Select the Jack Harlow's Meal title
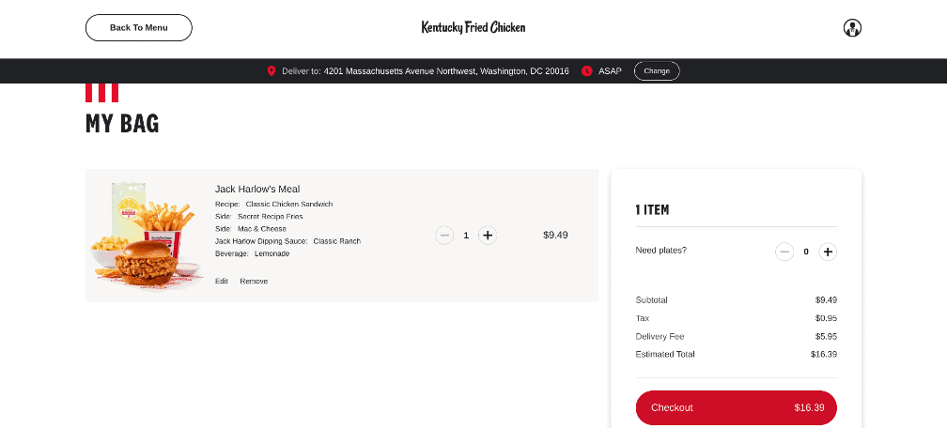This screenshot has height=428, width=947. (257, 189)
